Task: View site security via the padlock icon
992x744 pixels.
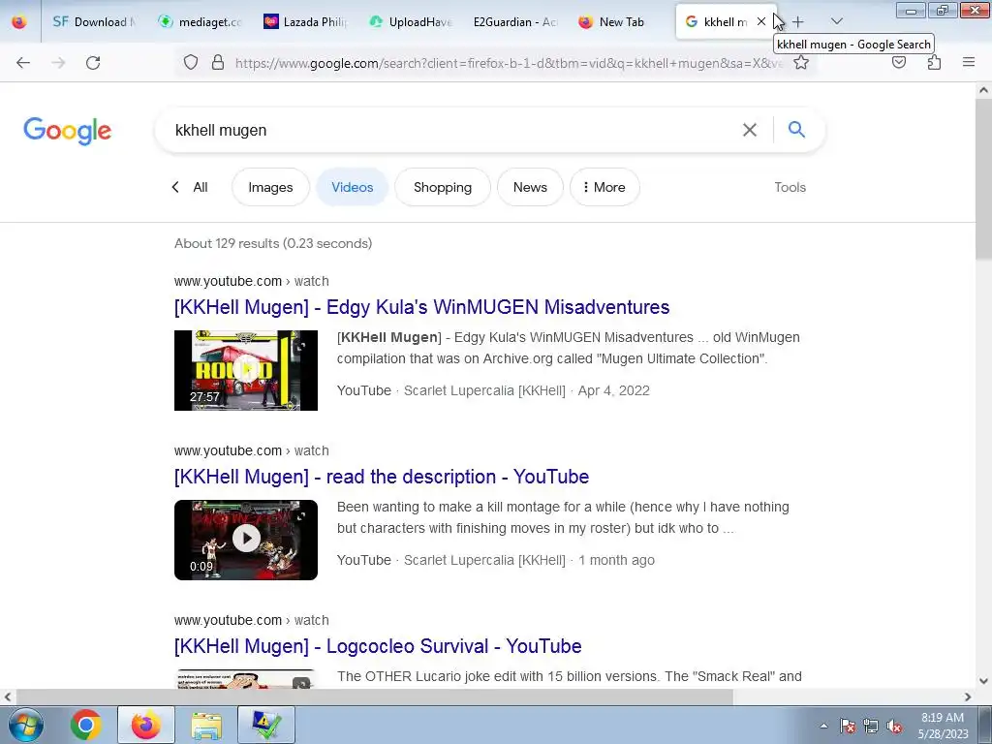Action: tap(218, 63)
